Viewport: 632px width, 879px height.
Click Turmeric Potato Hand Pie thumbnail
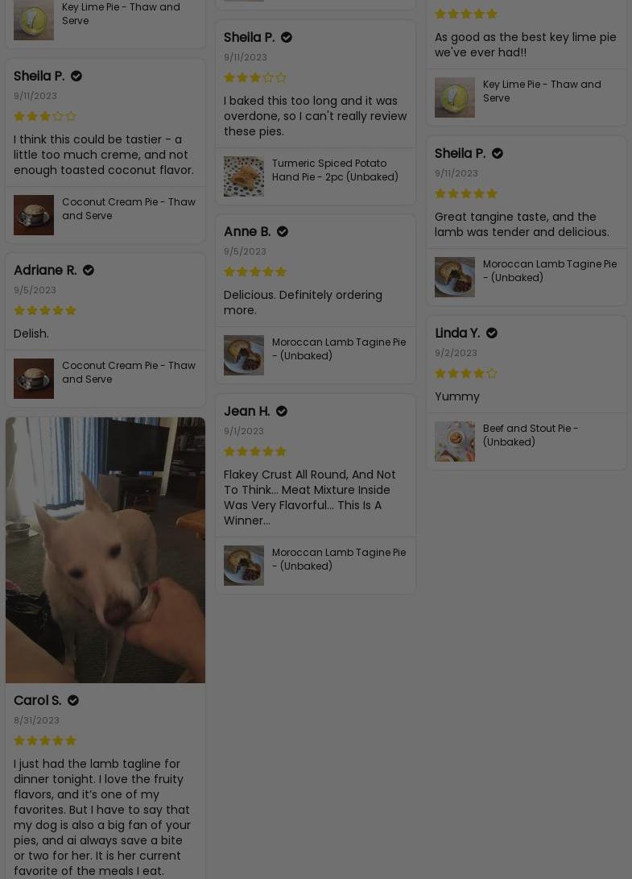[x=244, y=176]
